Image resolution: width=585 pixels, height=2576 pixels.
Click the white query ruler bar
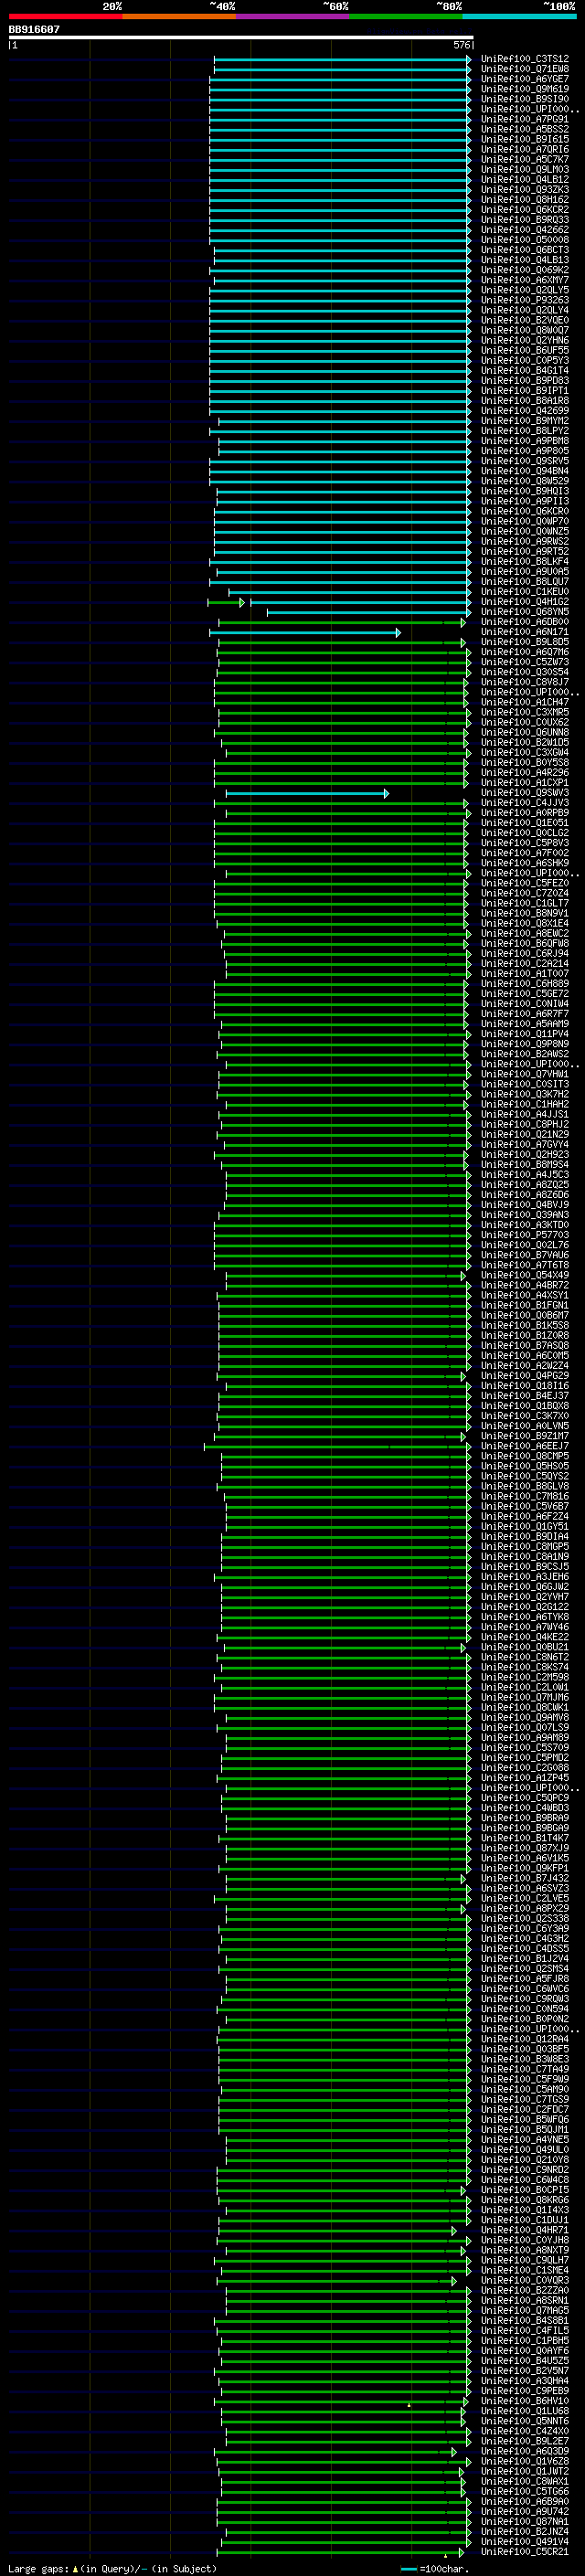[x=241, y=37]
